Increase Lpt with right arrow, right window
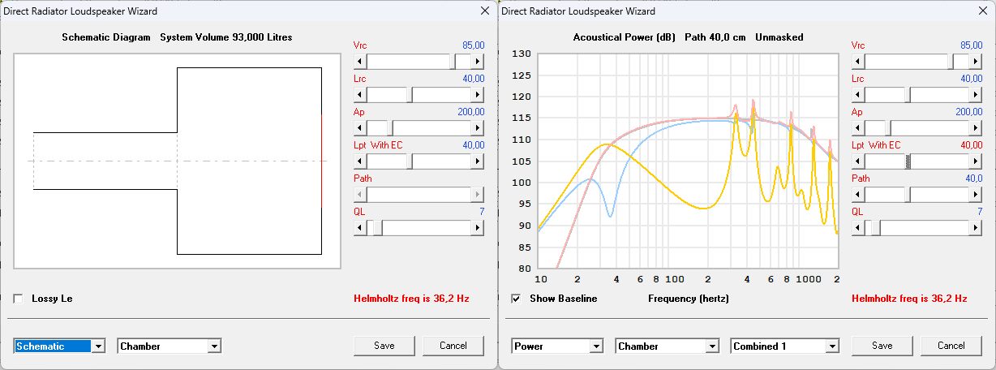The height and width of the screenshot is (370, 996). (x=976, y=161)
